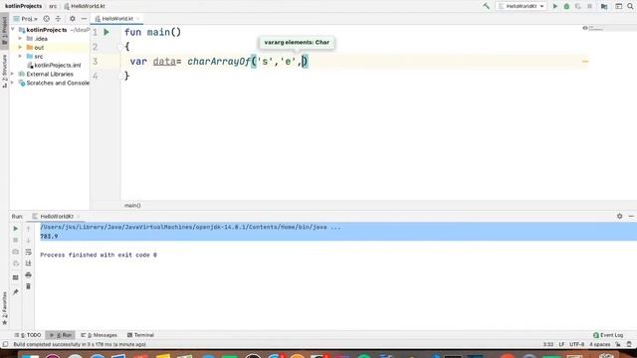Click the Run with Coverage icon

pyautogui.click(x=577, y=6)
